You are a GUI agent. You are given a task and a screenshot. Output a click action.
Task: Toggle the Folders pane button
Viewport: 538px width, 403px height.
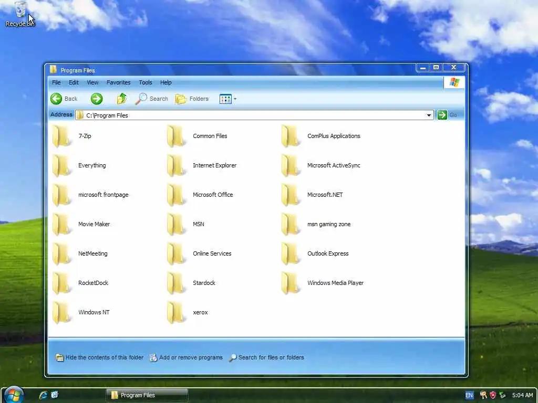pyautogui.click(x=192, y=99)
